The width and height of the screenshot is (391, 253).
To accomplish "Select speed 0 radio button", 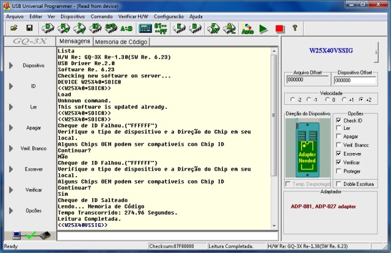I will tap(327, 99).
